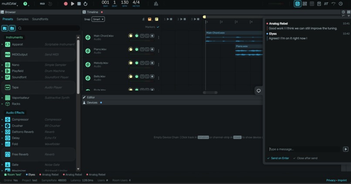Open the multiDAW main menu
Viewport: 351px width, 184px height.
click(x=10, y=3)
